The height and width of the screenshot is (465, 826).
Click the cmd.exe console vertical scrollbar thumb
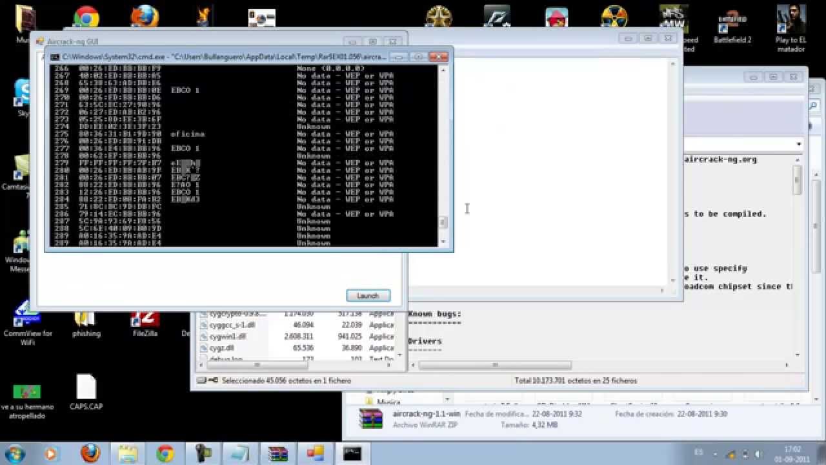(x=443, y=222)
